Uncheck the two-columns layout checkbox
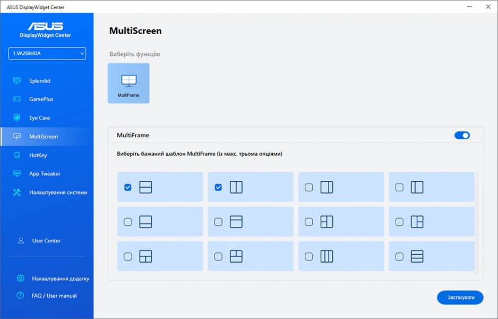The height and width of the screenshot is (319, 498). 218,187
